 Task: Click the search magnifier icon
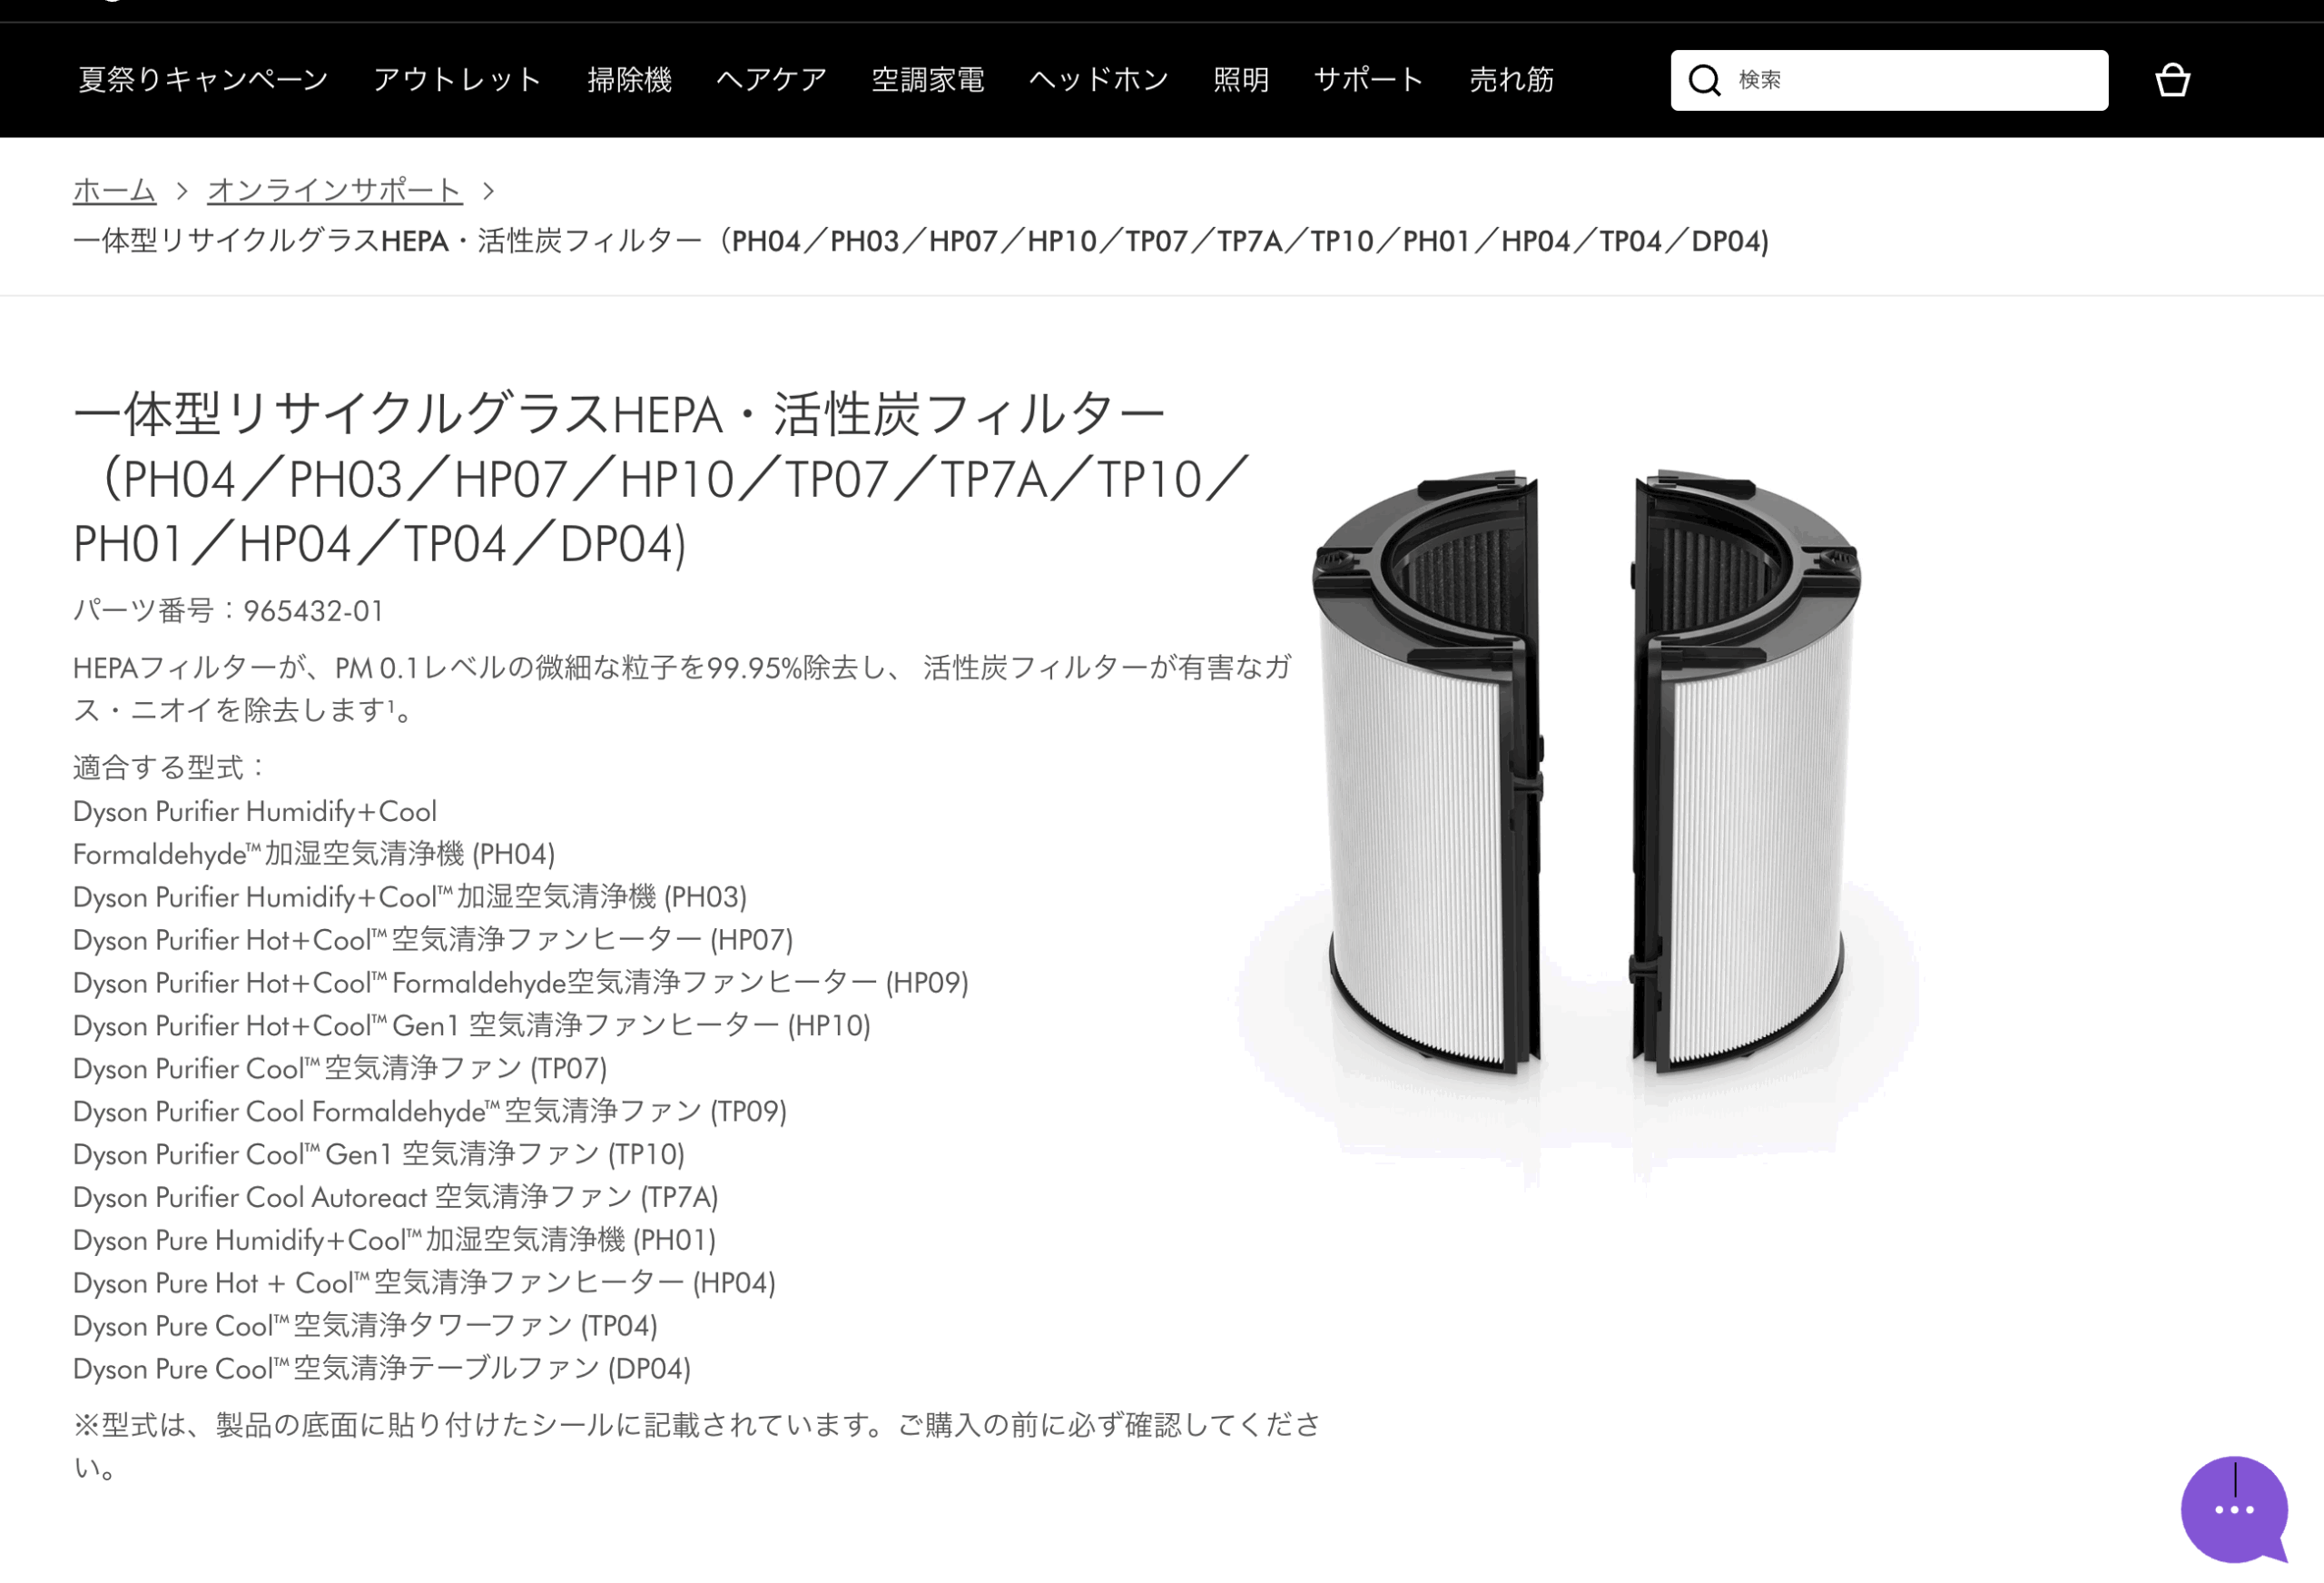pyautogui.click(x=1704, y=80)
